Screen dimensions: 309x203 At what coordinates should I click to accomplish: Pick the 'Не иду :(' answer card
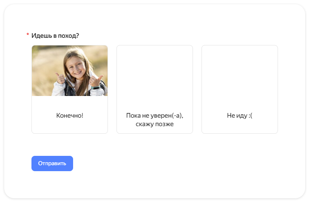tap(239, 89)
